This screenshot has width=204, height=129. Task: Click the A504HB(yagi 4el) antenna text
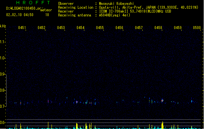(x=114, y=15)
